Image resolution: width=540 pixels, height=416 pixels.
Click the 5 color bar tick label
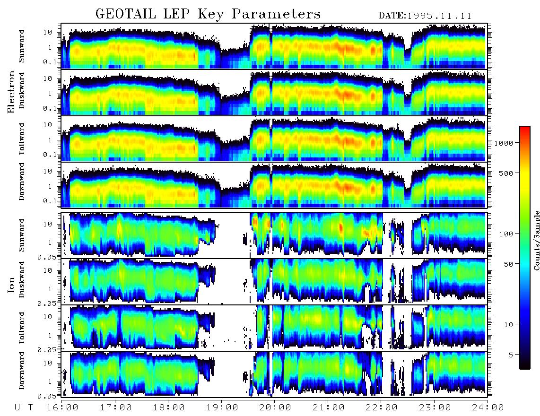point(511,355)
